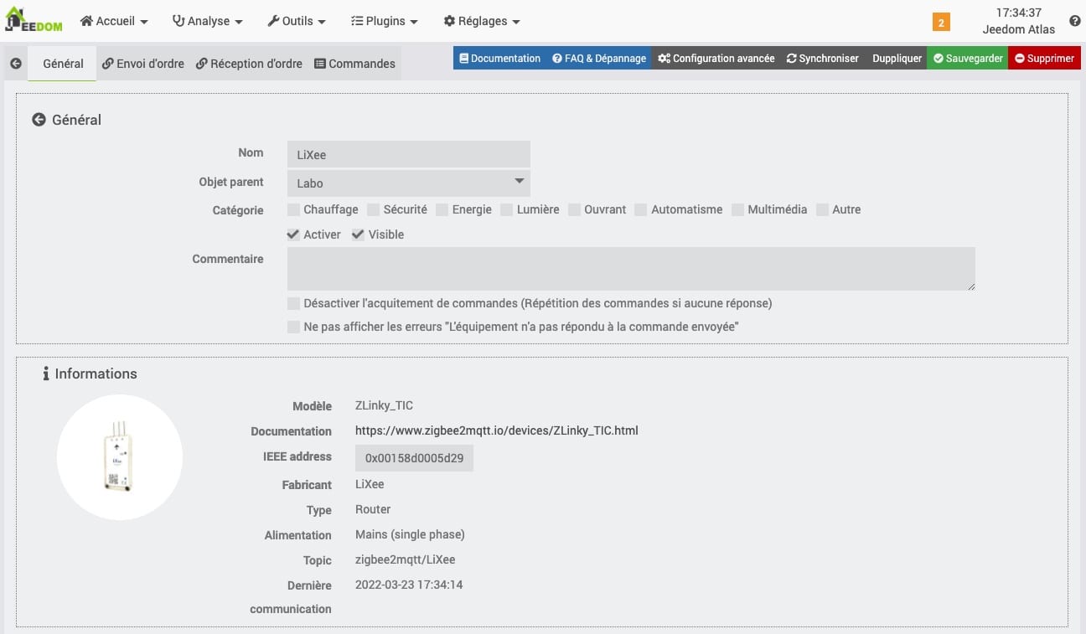Screen dimensions: 1086x634
Task: Open the Accueil menu
Action: tap(114, 21)
